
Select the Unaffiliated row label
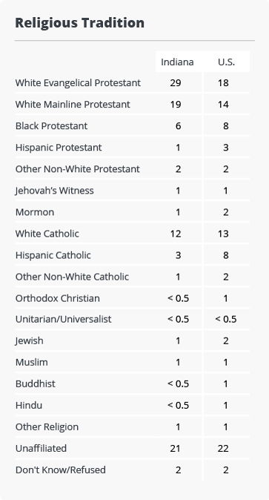click(x=41, y=448)
